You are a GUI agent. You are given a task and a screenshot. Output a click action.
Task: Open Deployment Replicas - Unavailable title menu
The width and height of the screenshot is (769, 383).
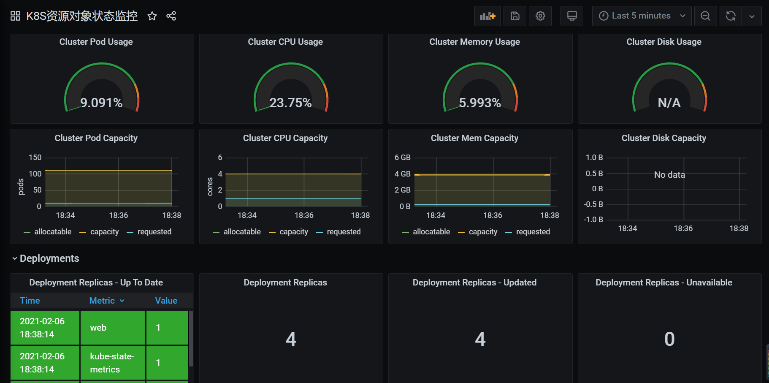pos(664,282)
